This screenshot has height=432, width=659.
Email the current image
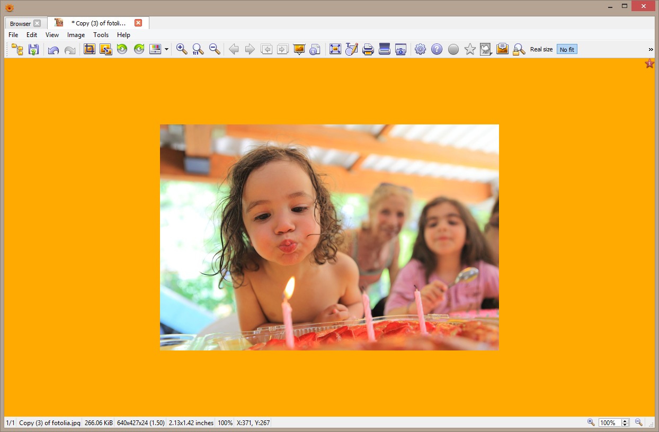pos(502,49)
